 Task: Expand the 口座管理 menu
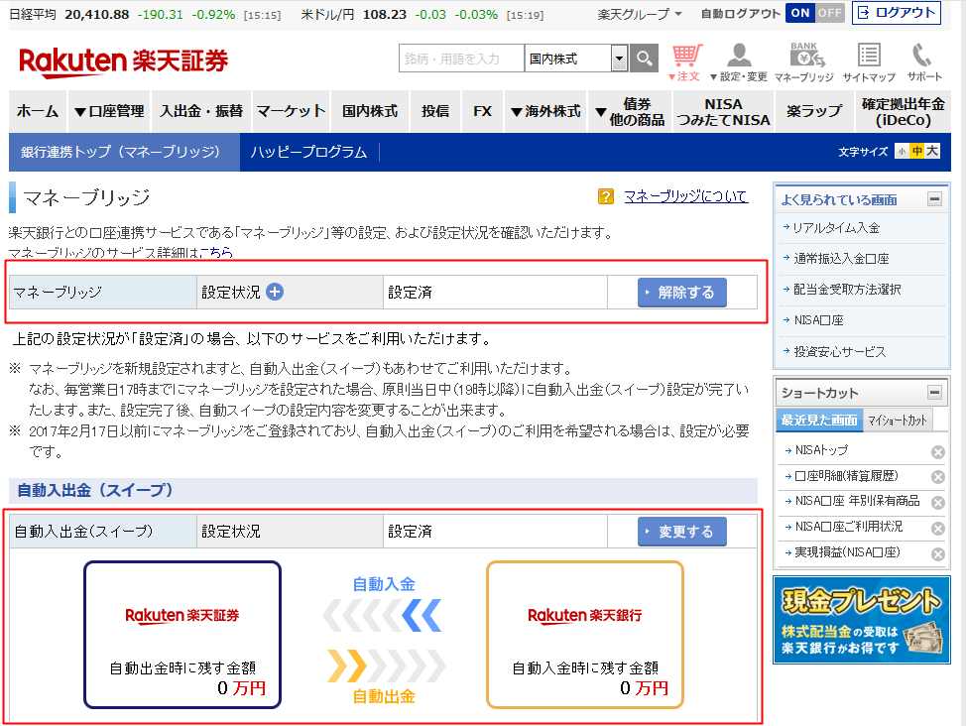108,111
